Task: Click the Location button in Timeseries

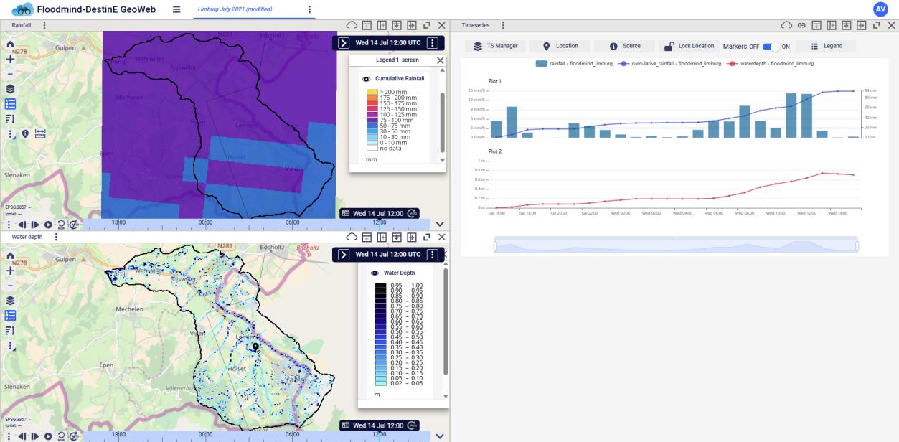Action: [561, 46]
